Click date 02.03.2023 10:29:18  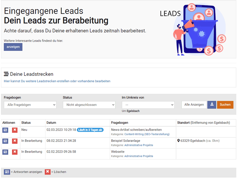click(61, 130)
